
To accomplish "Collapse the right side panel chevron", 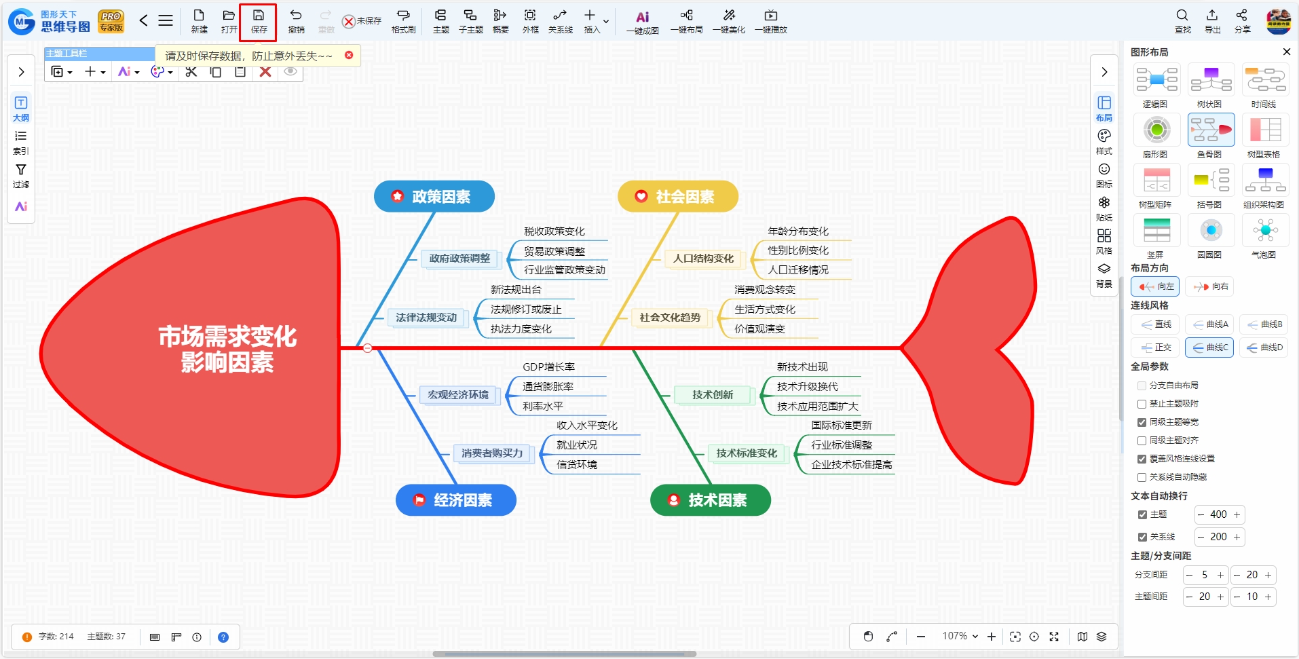I will [1104, 72].
